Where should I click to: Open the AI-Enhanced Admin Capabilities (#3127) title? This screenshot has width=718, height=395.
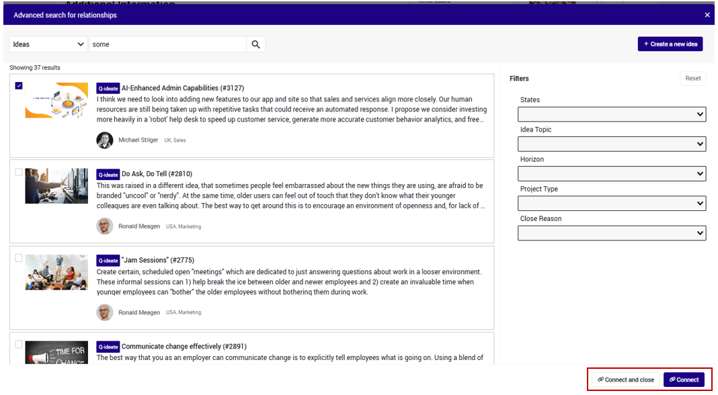tap(183, 88)
